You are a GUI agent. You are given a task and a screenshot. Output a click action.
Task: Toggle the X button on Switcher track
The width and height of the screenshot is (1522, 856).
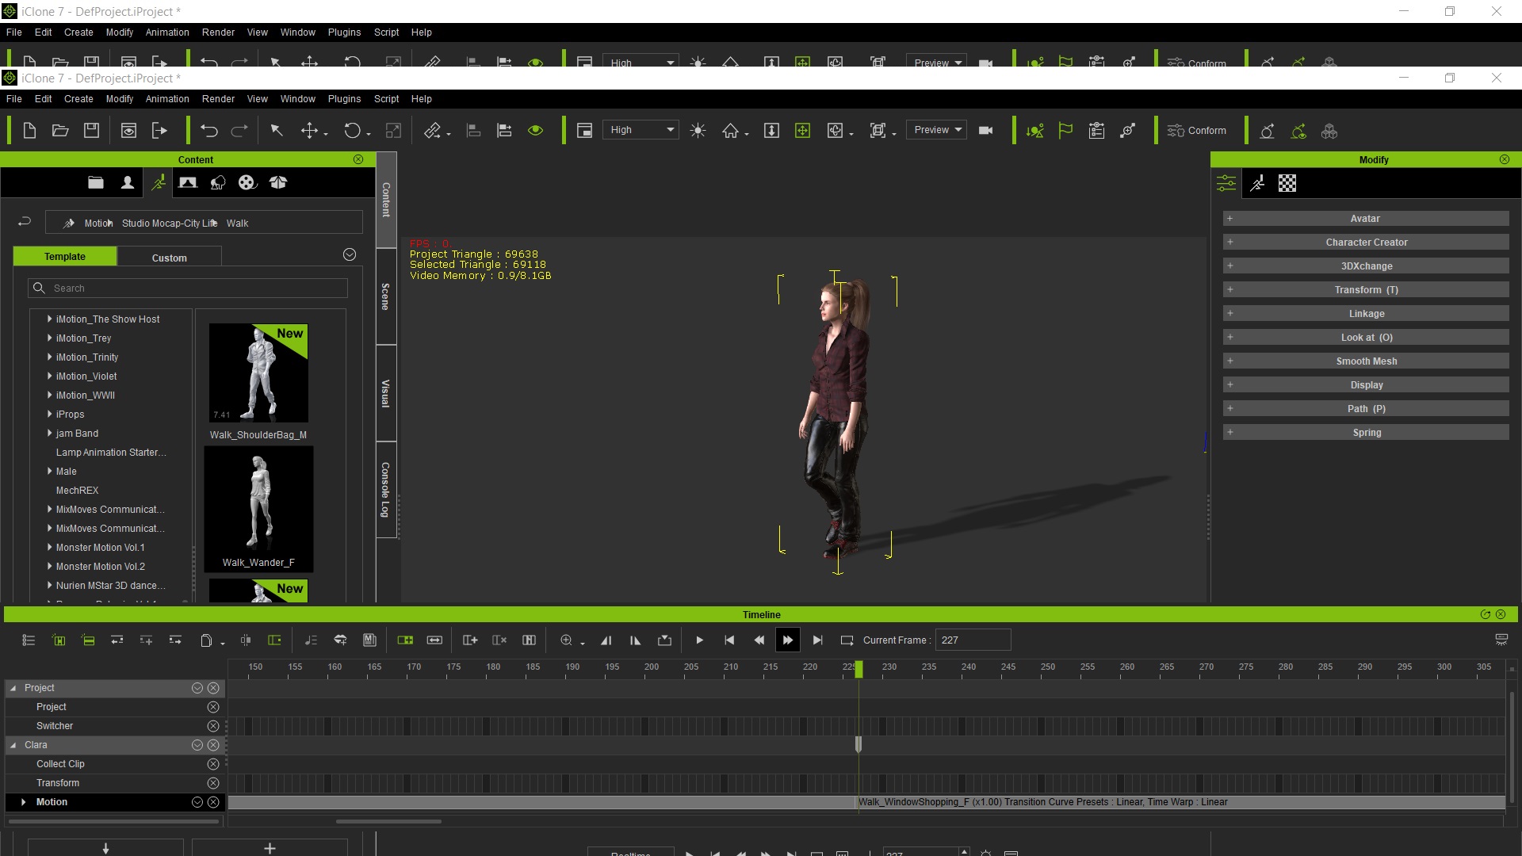coord(213,726)
